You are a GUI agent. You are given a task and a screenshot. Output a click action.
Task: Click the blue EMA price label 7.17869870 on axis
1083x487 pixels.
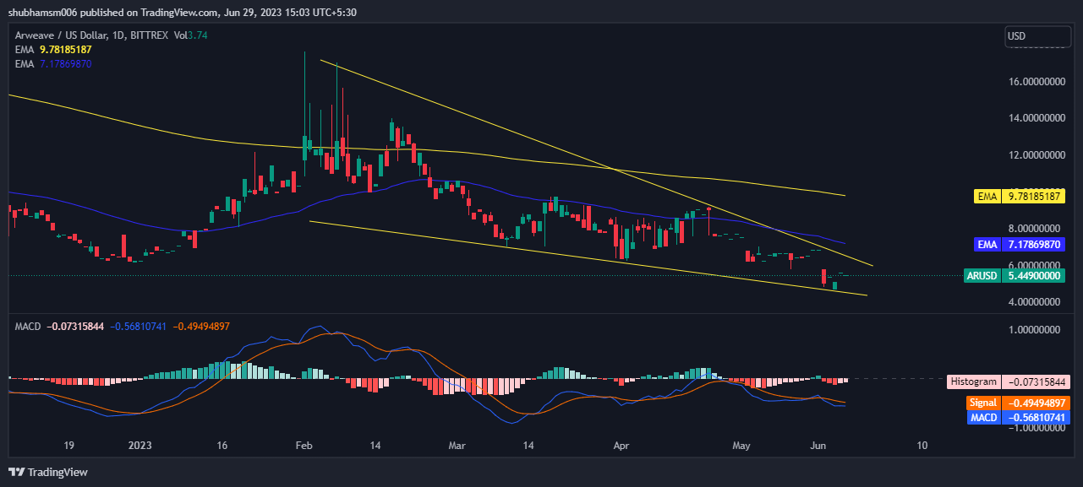(x=1020, y=244)
